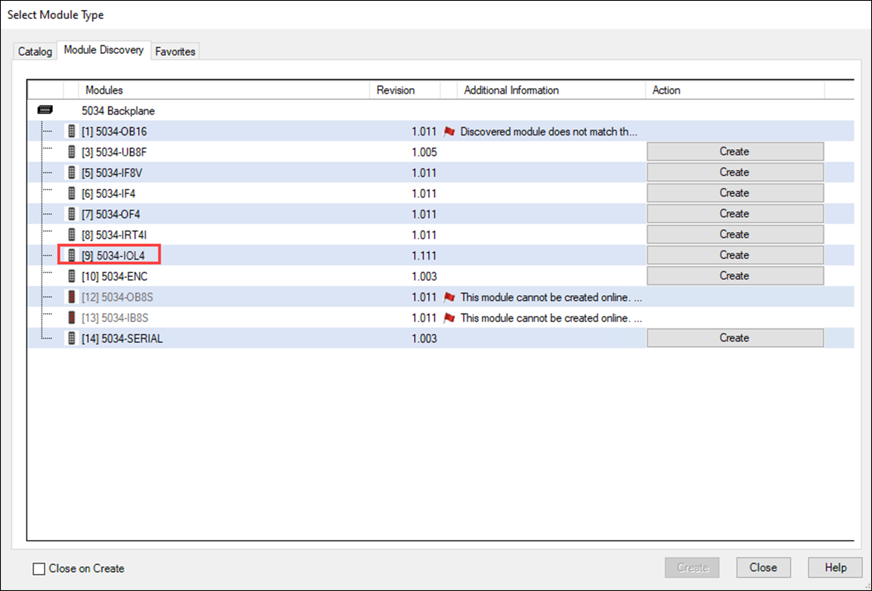Click the 5034-IB8S 'cannot be created online' message
Viewport: 872px width, 591px height.
click(551, 318)
